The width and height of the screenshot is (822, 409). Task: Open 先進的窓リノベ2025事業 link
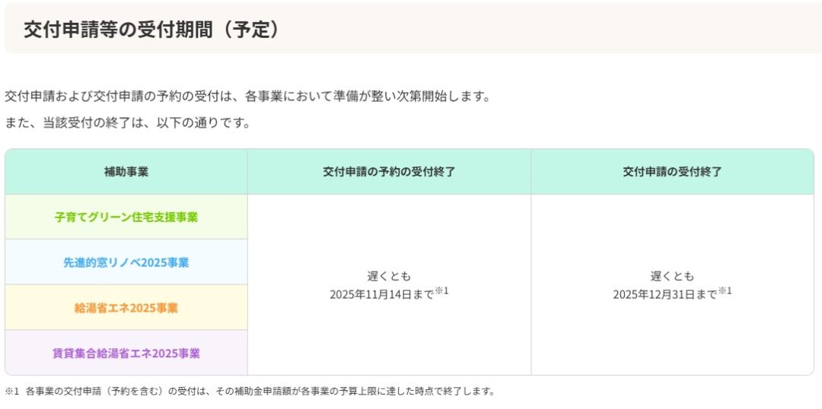coord(126,262)
